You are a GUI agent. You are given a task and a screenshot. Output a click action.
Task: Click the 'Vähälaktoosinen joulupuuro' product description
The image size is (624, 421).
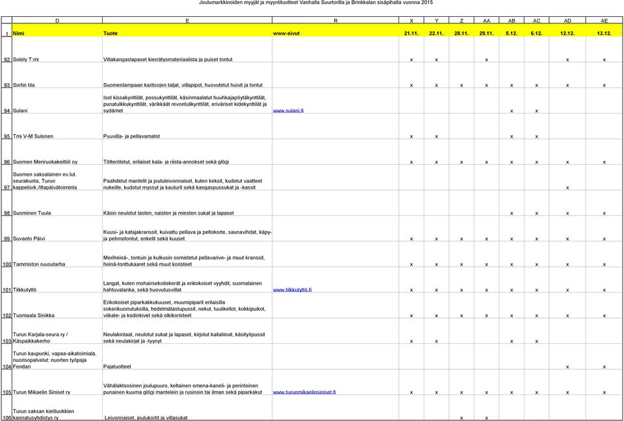pyautogui.click(x=187, y=383)
